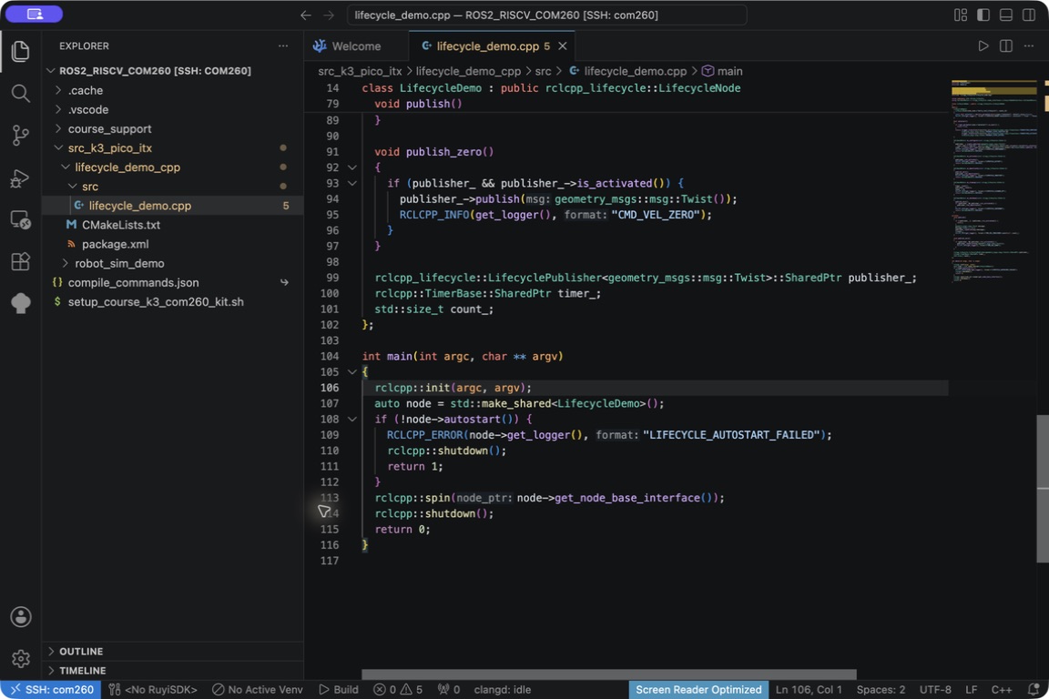Click the main symbol in breadcrumb
Screen dimensions: 1049x699
tap(722, 71)
